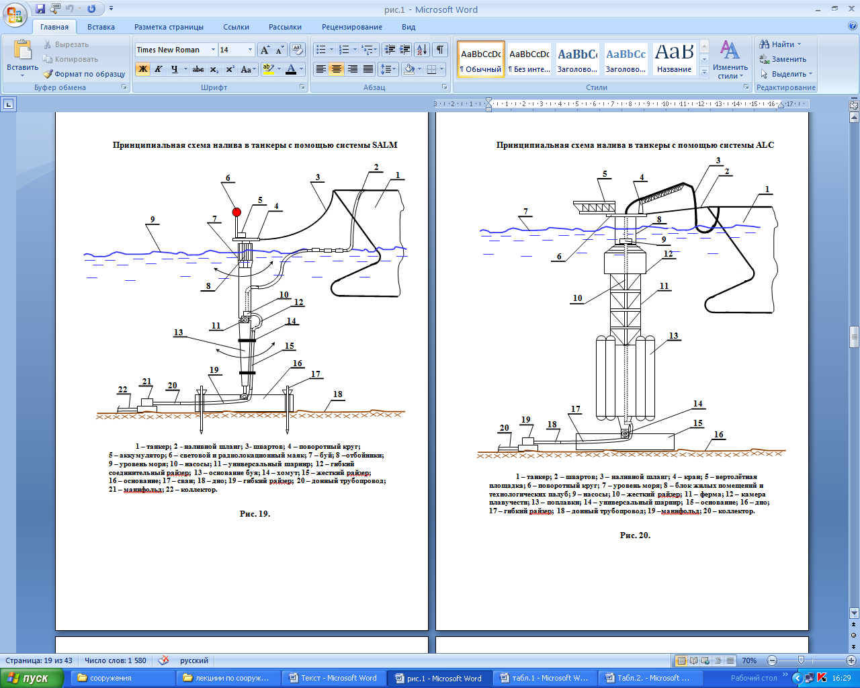This screenshot has width=860, height=688.
Task: Toggle bold (Ж) formatting off
Action: 142,69
